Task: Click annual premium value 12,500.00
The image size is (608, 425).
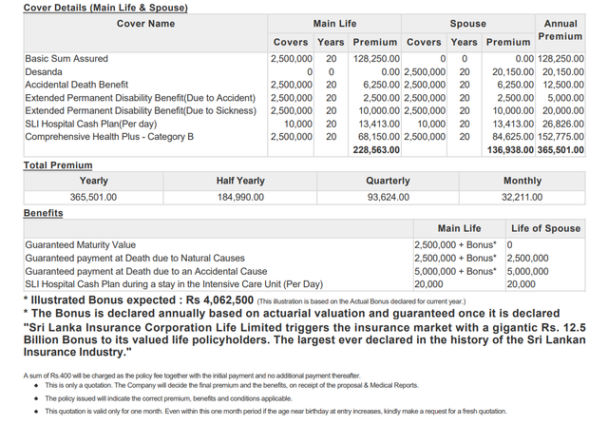Action: click(x=563, y=85)
